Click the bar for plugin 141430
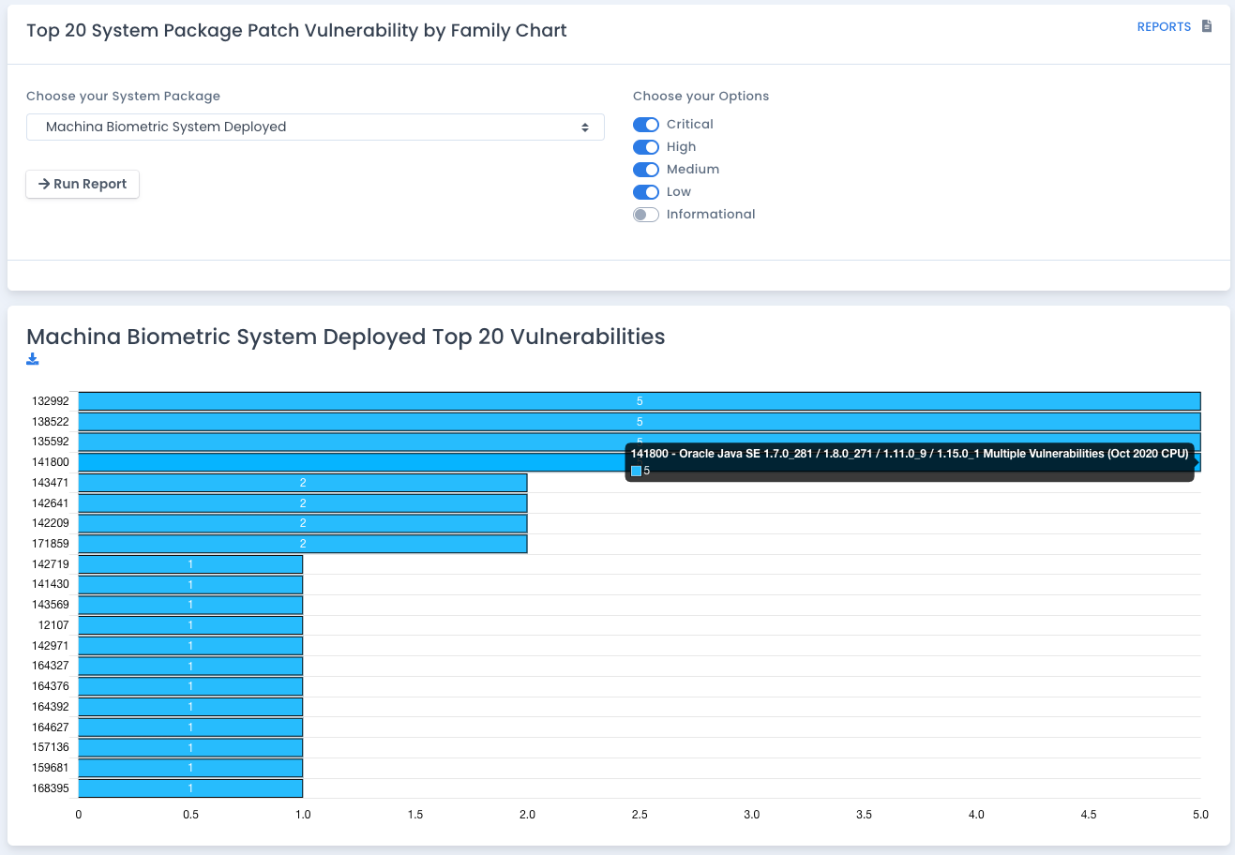Image resolution: width=1235 pixels, height=855 pixels. (190, 584)
